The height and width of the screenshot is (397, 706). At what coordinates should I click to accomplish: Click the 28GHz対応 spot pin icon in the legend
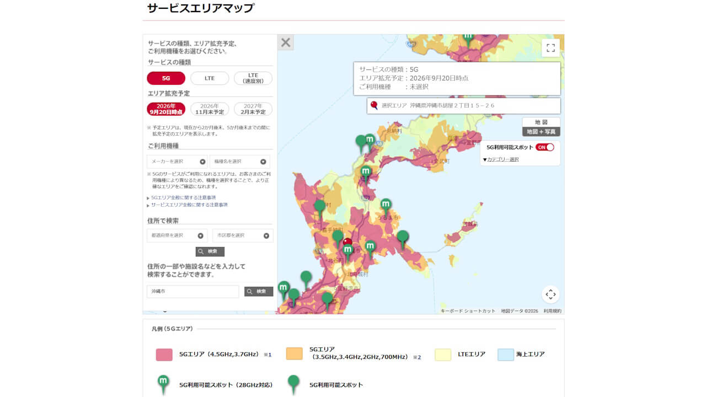pos(163,384)
